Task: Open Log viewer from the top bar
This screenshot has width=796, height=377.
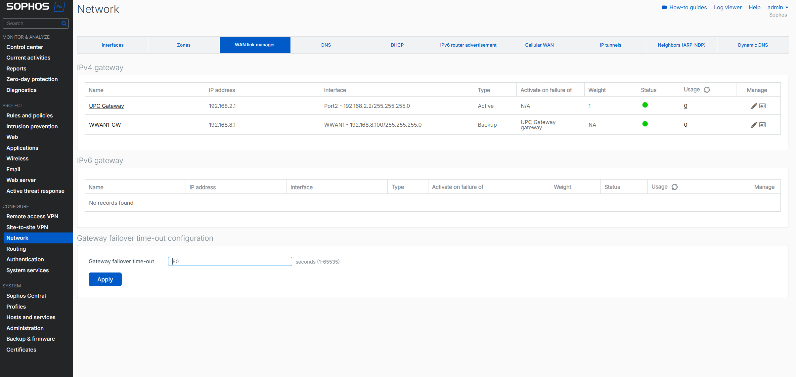Action: tap(728, 7)
